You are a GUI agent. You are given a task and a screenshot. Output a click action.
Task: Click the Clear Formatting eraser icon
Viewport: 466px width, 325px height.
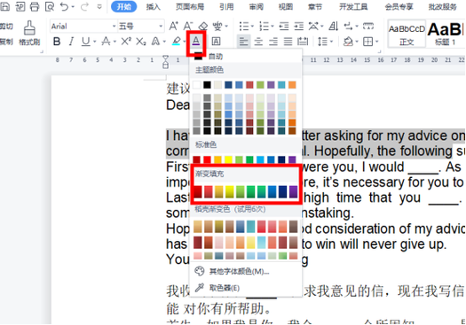(203, 26)
